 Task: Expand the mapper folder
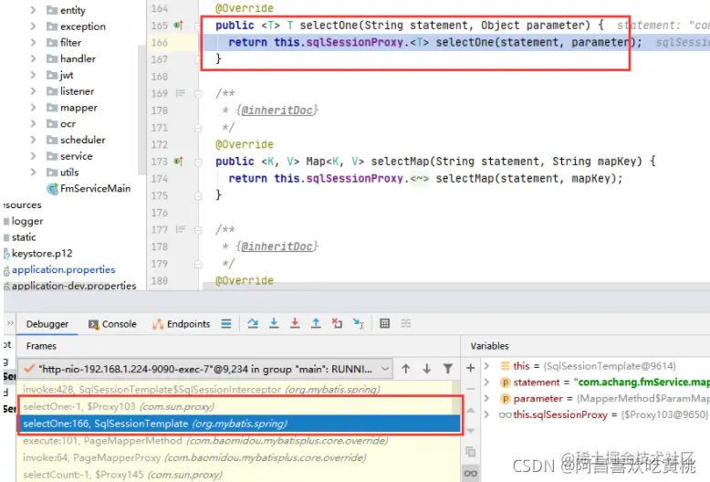33,108
